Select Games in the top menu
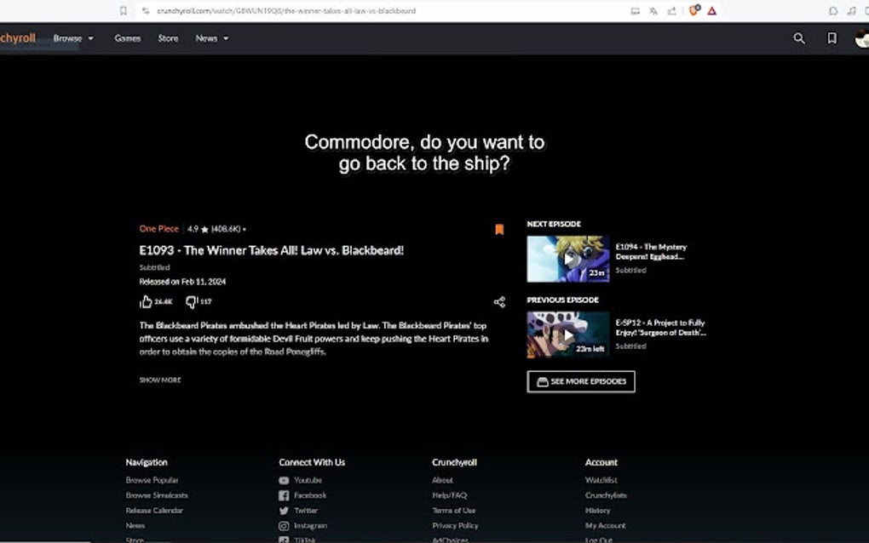The width and height of the screenshot is (869, 543). 128,38
